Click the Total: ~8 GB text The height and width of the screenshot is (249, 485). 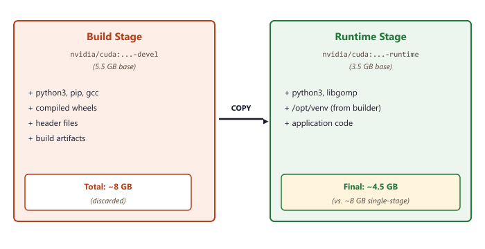(108, 187)
